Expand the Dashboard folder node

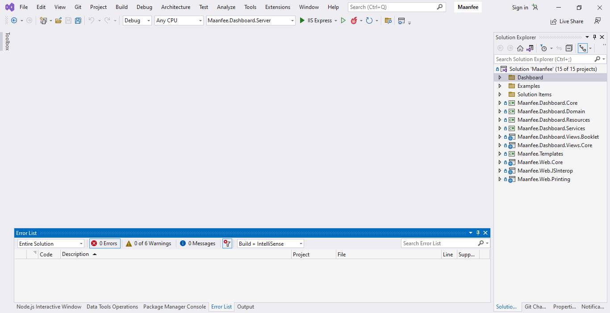click(x=500, y=78)
